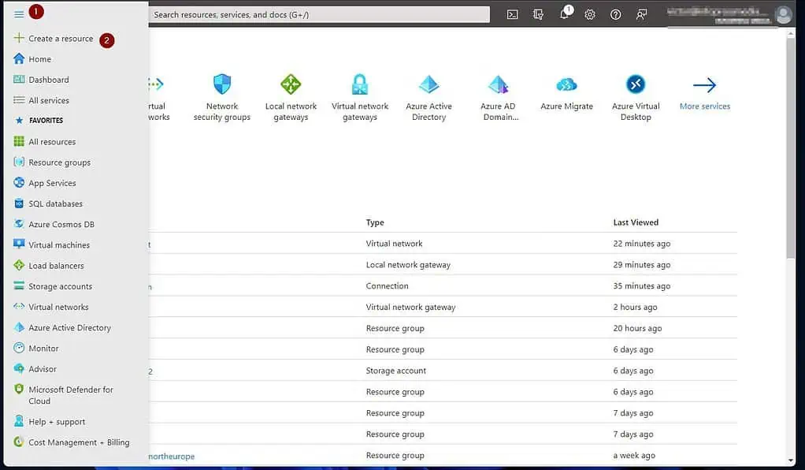Open Cloud Shell from top bar
The image size is (805, 470).
pos(513,14)
